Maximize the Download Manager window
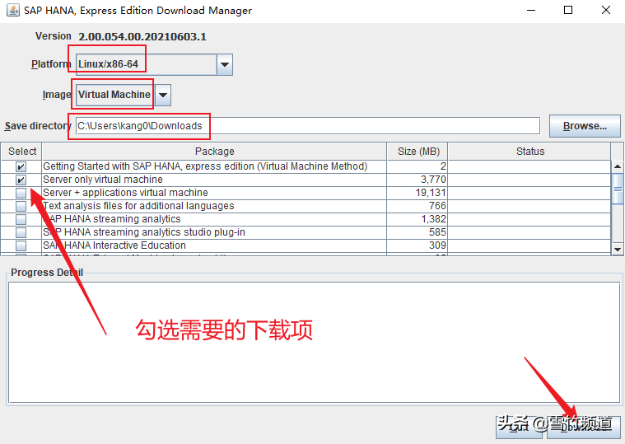Viewport: 625px width, 444px height. pyautogui.click(x=568, y=10)
